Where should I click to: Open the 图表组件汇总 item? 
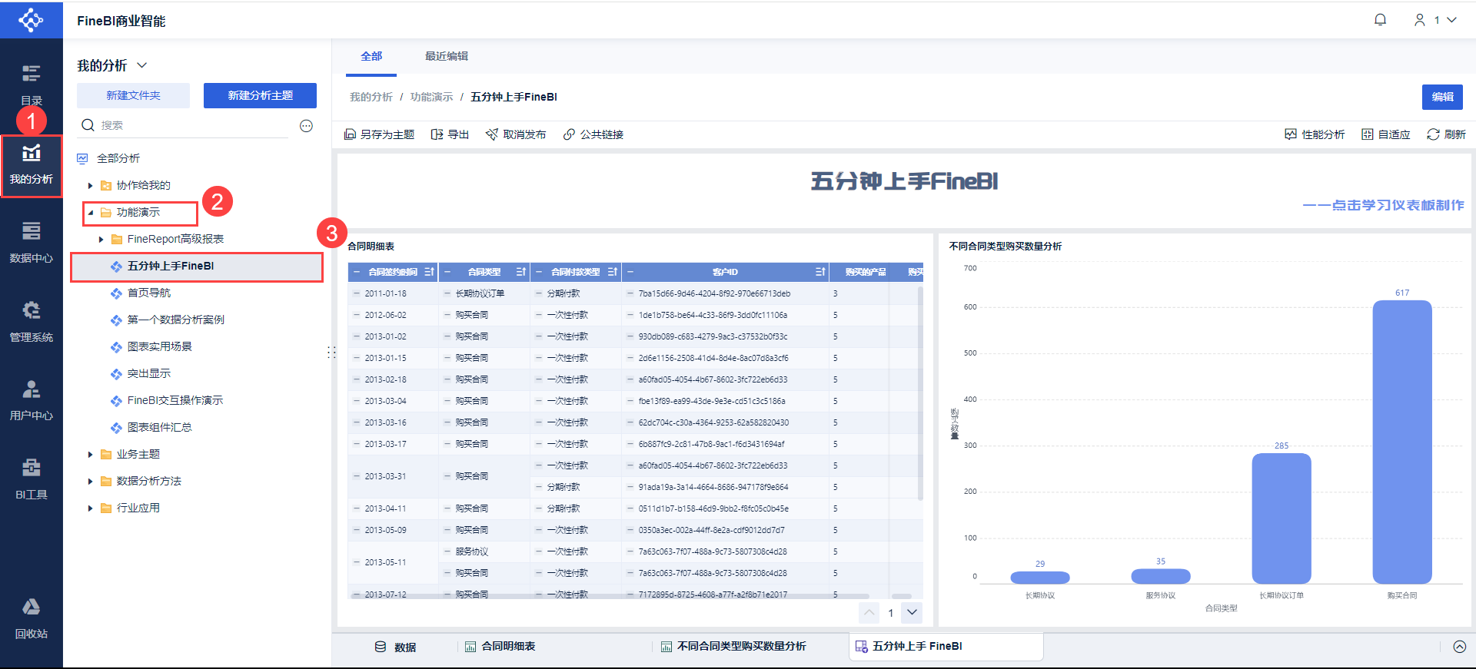coord(159,427)
